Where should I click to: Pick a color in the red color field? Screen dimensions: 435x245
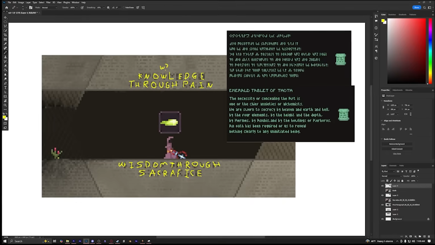[x=406, y=51]
